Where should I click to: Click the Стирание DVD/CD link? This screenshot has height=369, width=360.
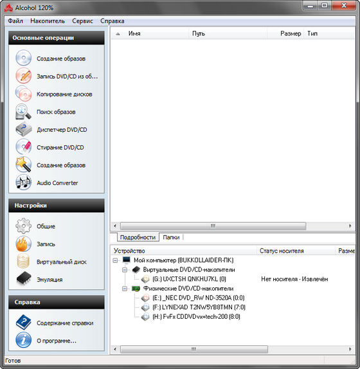pos(60,147)
